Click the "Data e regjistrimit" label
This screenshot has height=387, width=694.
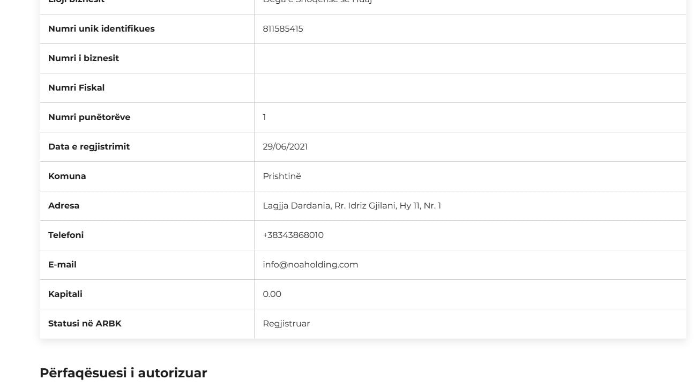tap(89, 147)
